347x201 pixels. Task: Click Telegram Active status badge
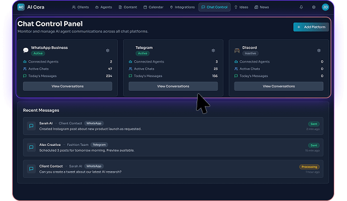[142, 53]
